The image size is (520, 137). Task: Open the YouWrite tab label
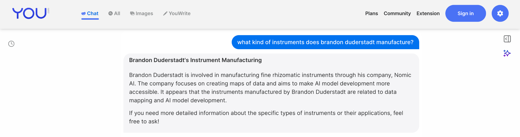click(180, 13)
